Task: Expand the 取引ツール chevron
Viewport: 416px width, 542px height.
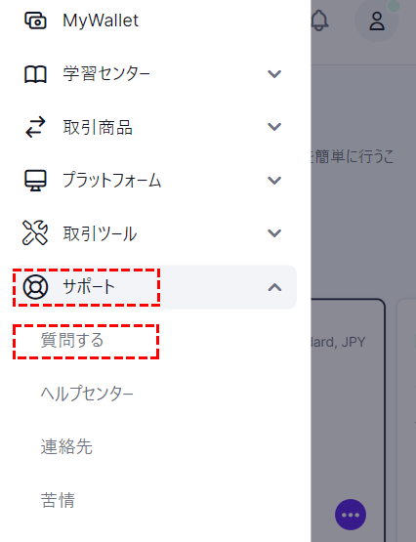Action: (274, 233)
